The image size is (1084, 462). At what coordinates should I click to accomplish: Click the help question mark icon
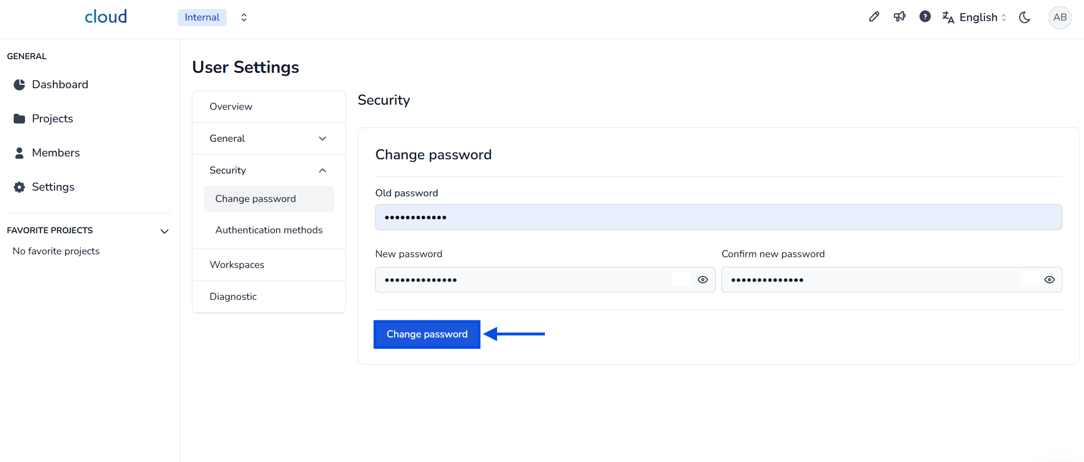925,17
